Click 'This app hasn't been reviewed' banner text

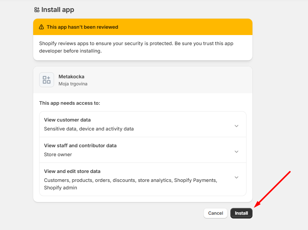click(82, 27)
